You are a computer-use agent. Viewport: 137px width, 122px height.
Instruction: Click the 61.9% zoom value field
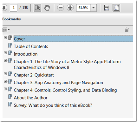click(x=83, y=8)
